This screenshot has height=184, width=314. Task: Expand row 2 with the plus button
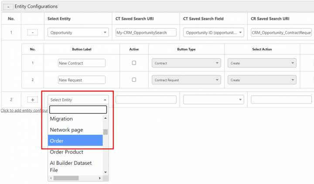(33, 100)
